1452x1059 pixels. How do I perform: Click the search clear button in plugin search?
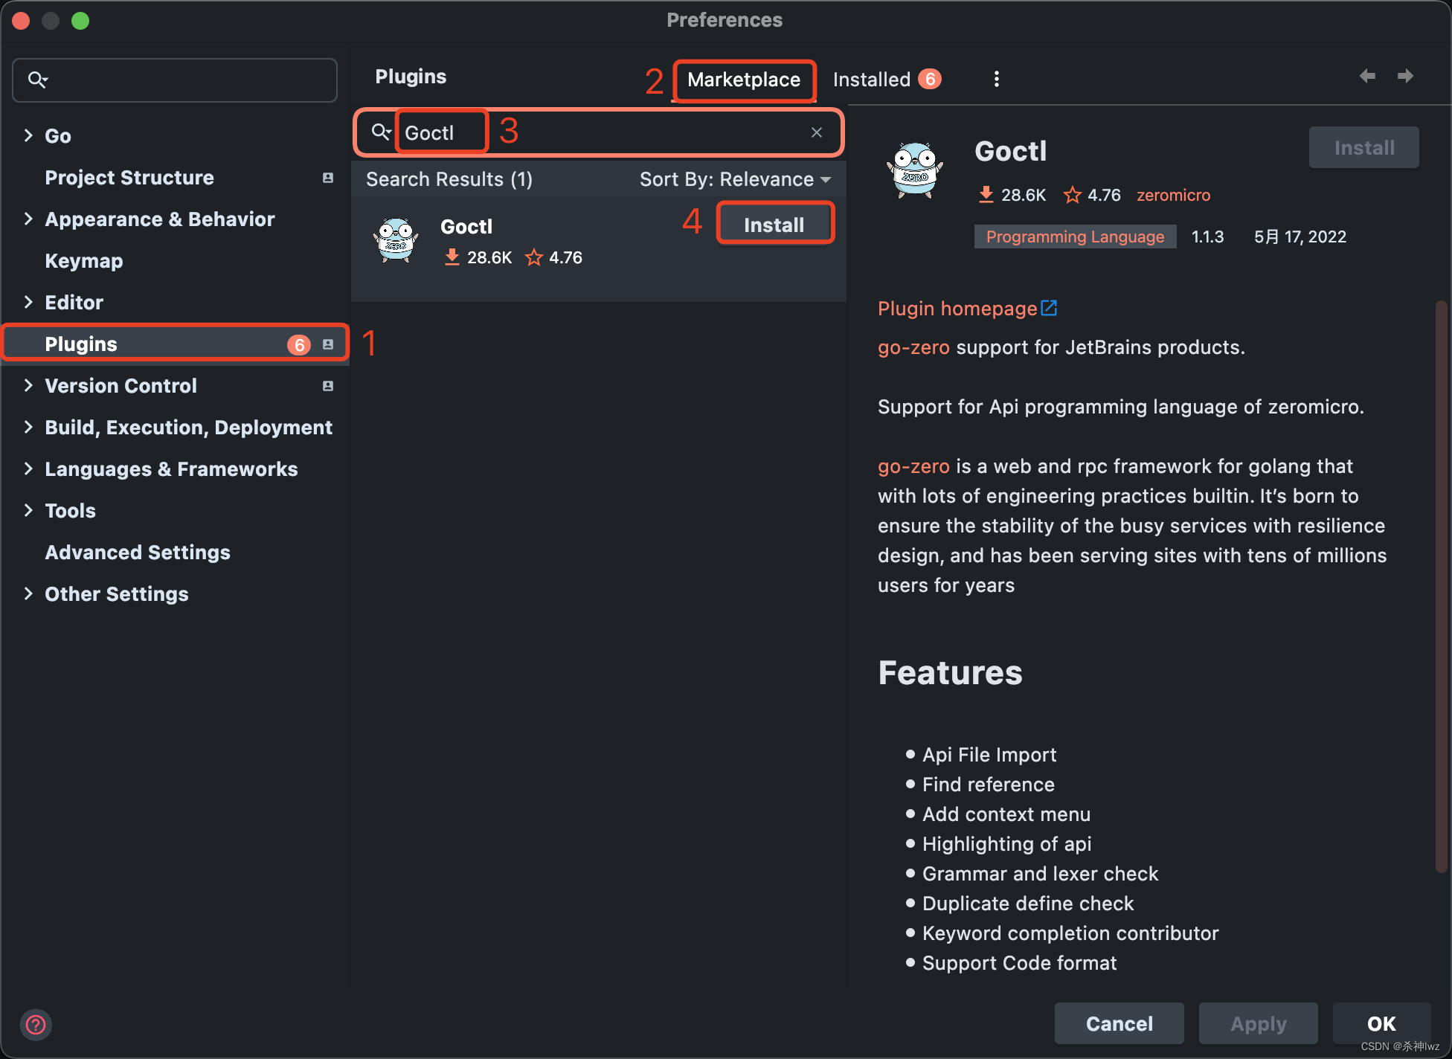tap(816, 133)
